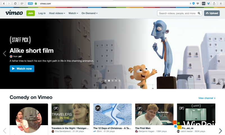Open the View channel link
Image resolution: width=225 pixels, height=135 pixels.
[207, 98]
